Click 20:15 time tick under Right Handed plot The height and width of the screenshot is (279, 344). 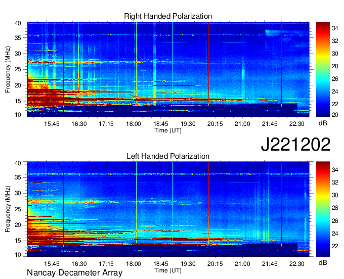coord(215,124)
